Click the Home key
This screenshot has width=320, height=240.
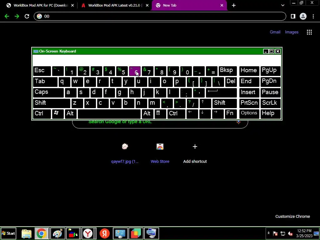click(249, 71)
